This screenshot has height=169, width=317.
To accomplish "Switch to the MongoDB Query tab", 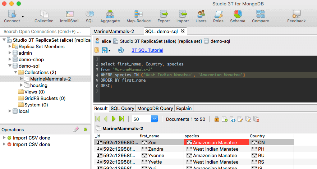I will pos(155,108).
